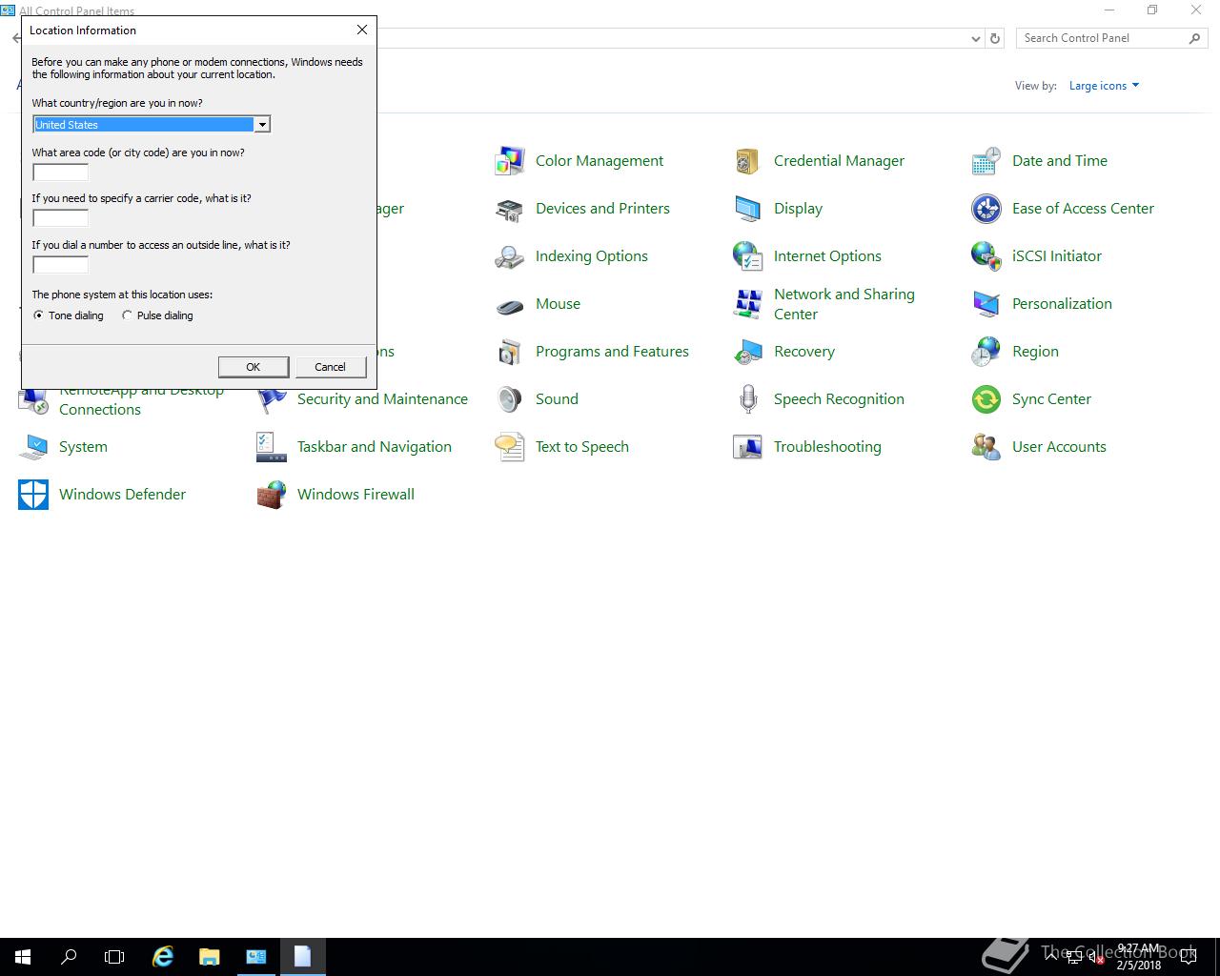Open the Display monitor icon

pos(748,209)
